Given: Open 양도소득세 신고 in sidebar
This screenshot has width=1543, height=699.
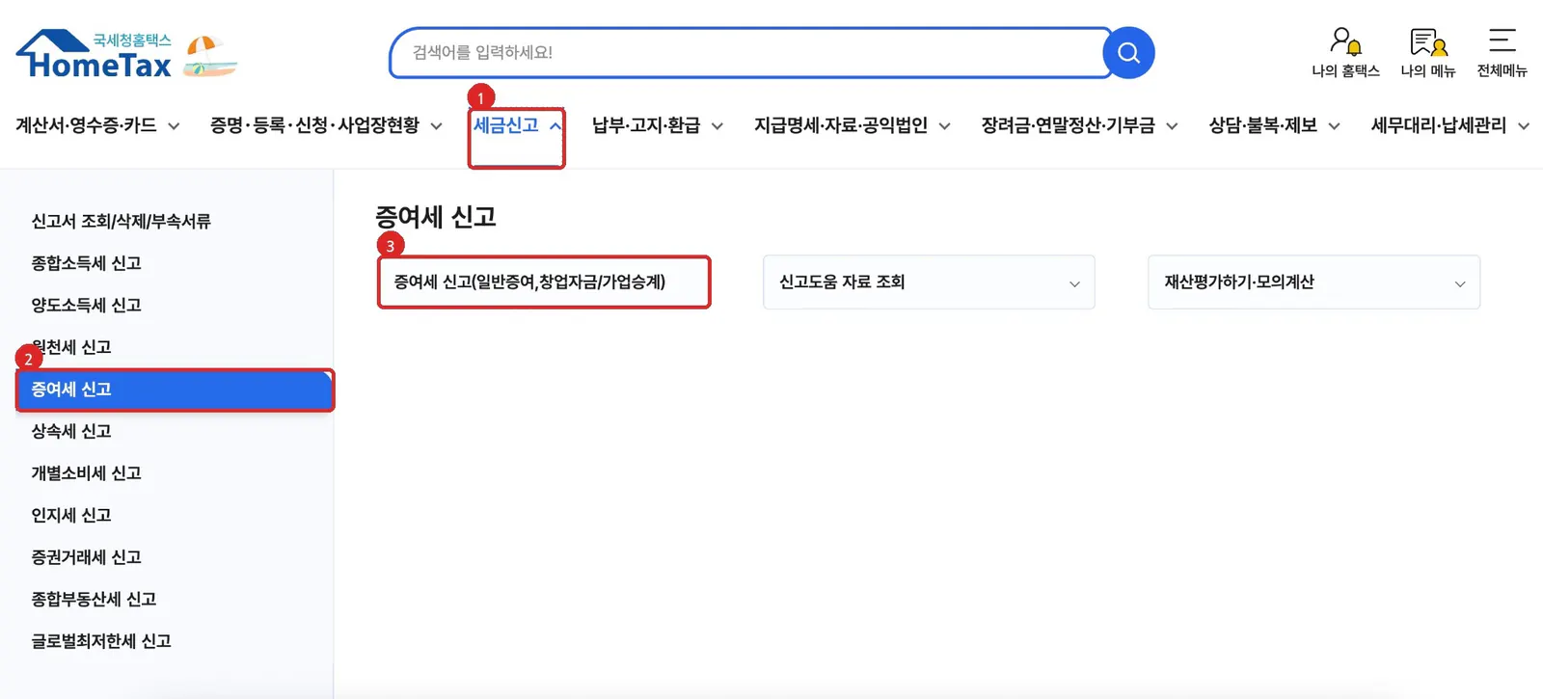Looking at the screenshot, I should 86,305.
